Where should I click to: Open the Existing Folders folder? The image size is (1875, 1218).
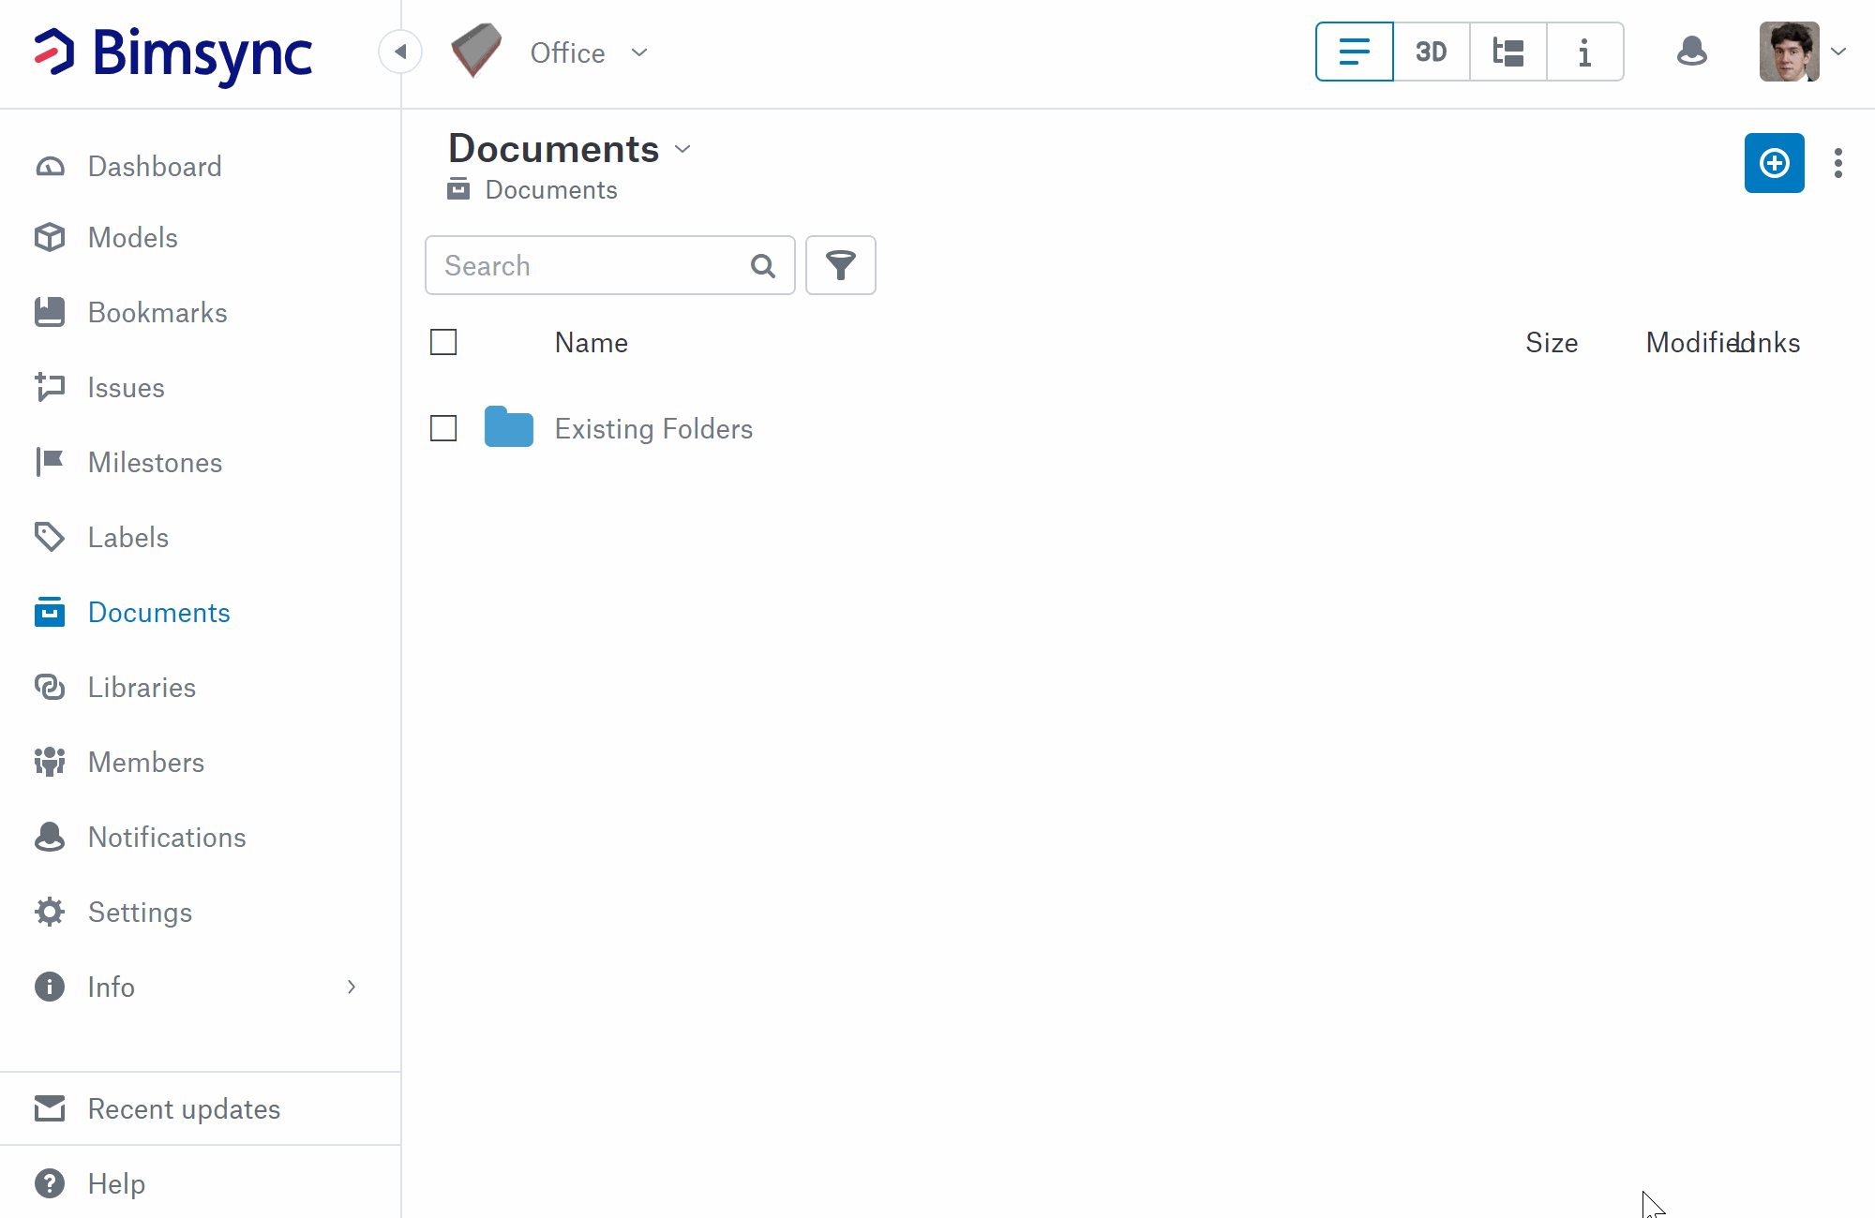point(653,429)
